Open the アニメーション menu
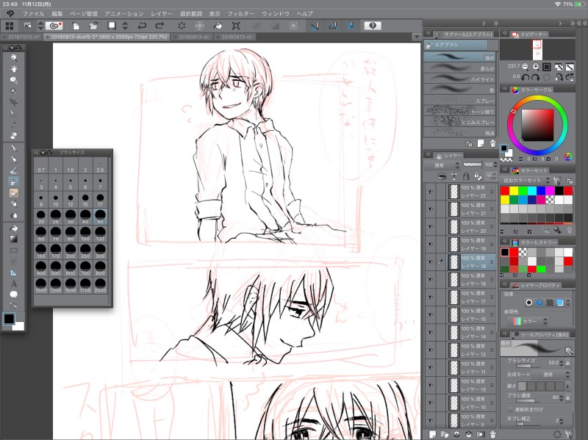Screen dimensions: 588x440 [x=123, y=13]
